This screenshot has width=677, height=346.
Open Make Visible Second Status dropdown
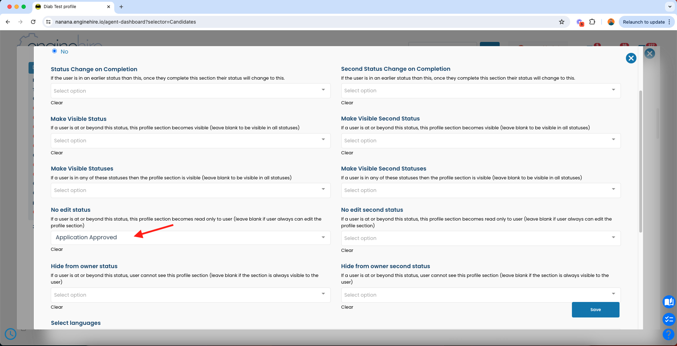tap(481, 141)
